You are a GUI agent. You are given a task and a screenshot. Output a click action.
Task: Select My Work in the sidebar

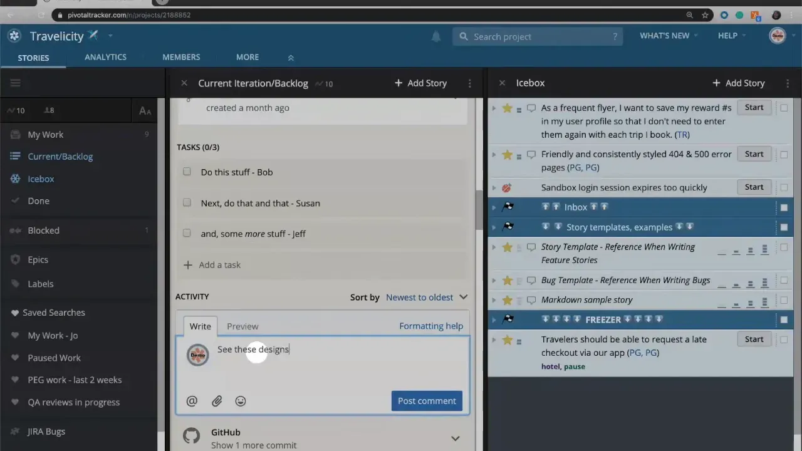tap(45, 134)
